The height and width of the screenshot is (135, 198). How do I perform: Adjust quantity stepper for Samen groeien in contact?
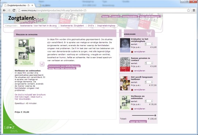145,63
